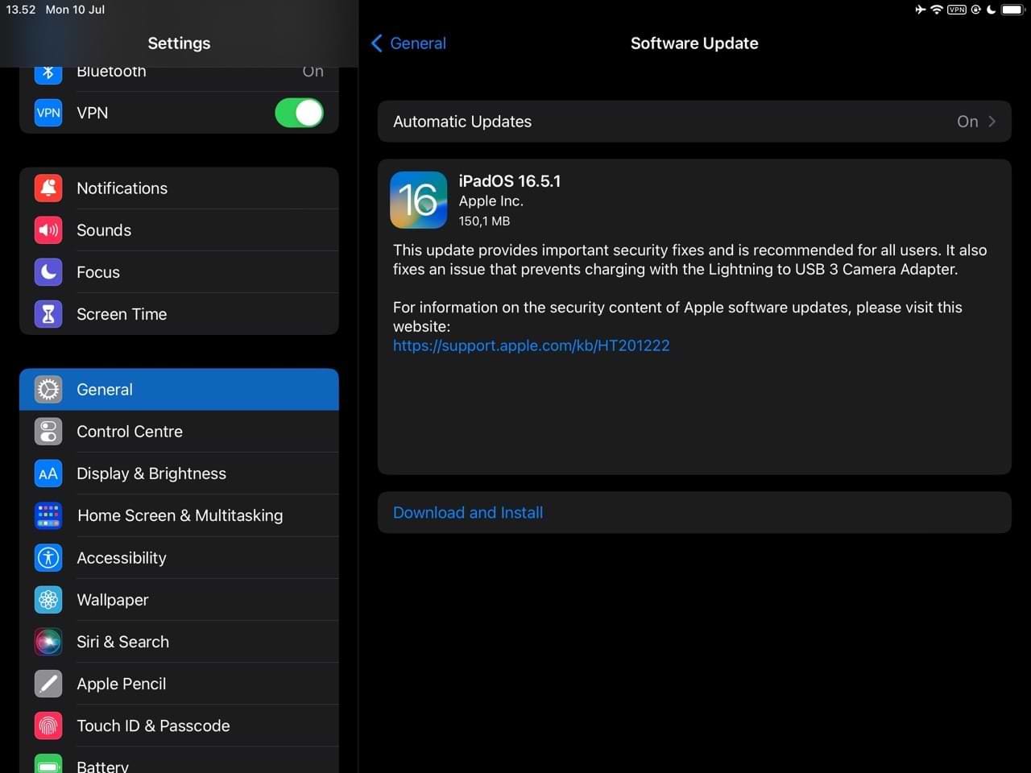Tap the battery level status icon
Image resolution: width=1031 pixels, height=773 pixels.
[x=1012, y=10]
